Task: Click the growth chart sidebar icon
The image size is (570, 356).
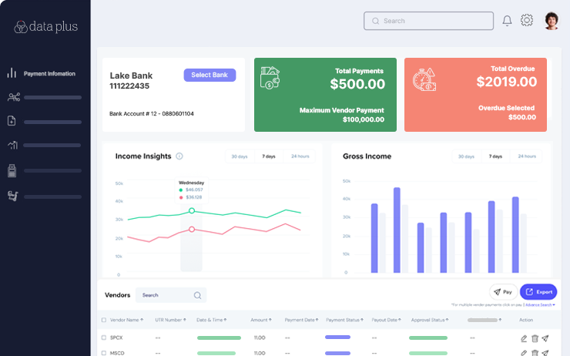Action: click(x=13, y=145)
